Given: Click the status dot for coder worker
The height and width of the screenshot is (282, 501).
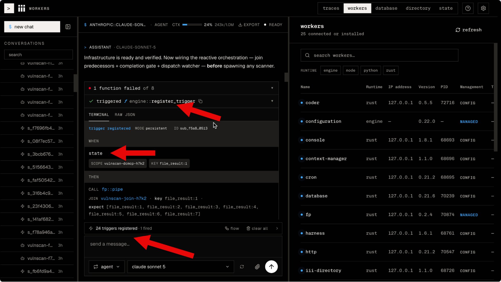Looking at the screenshot, I should [x=302, y=103].
